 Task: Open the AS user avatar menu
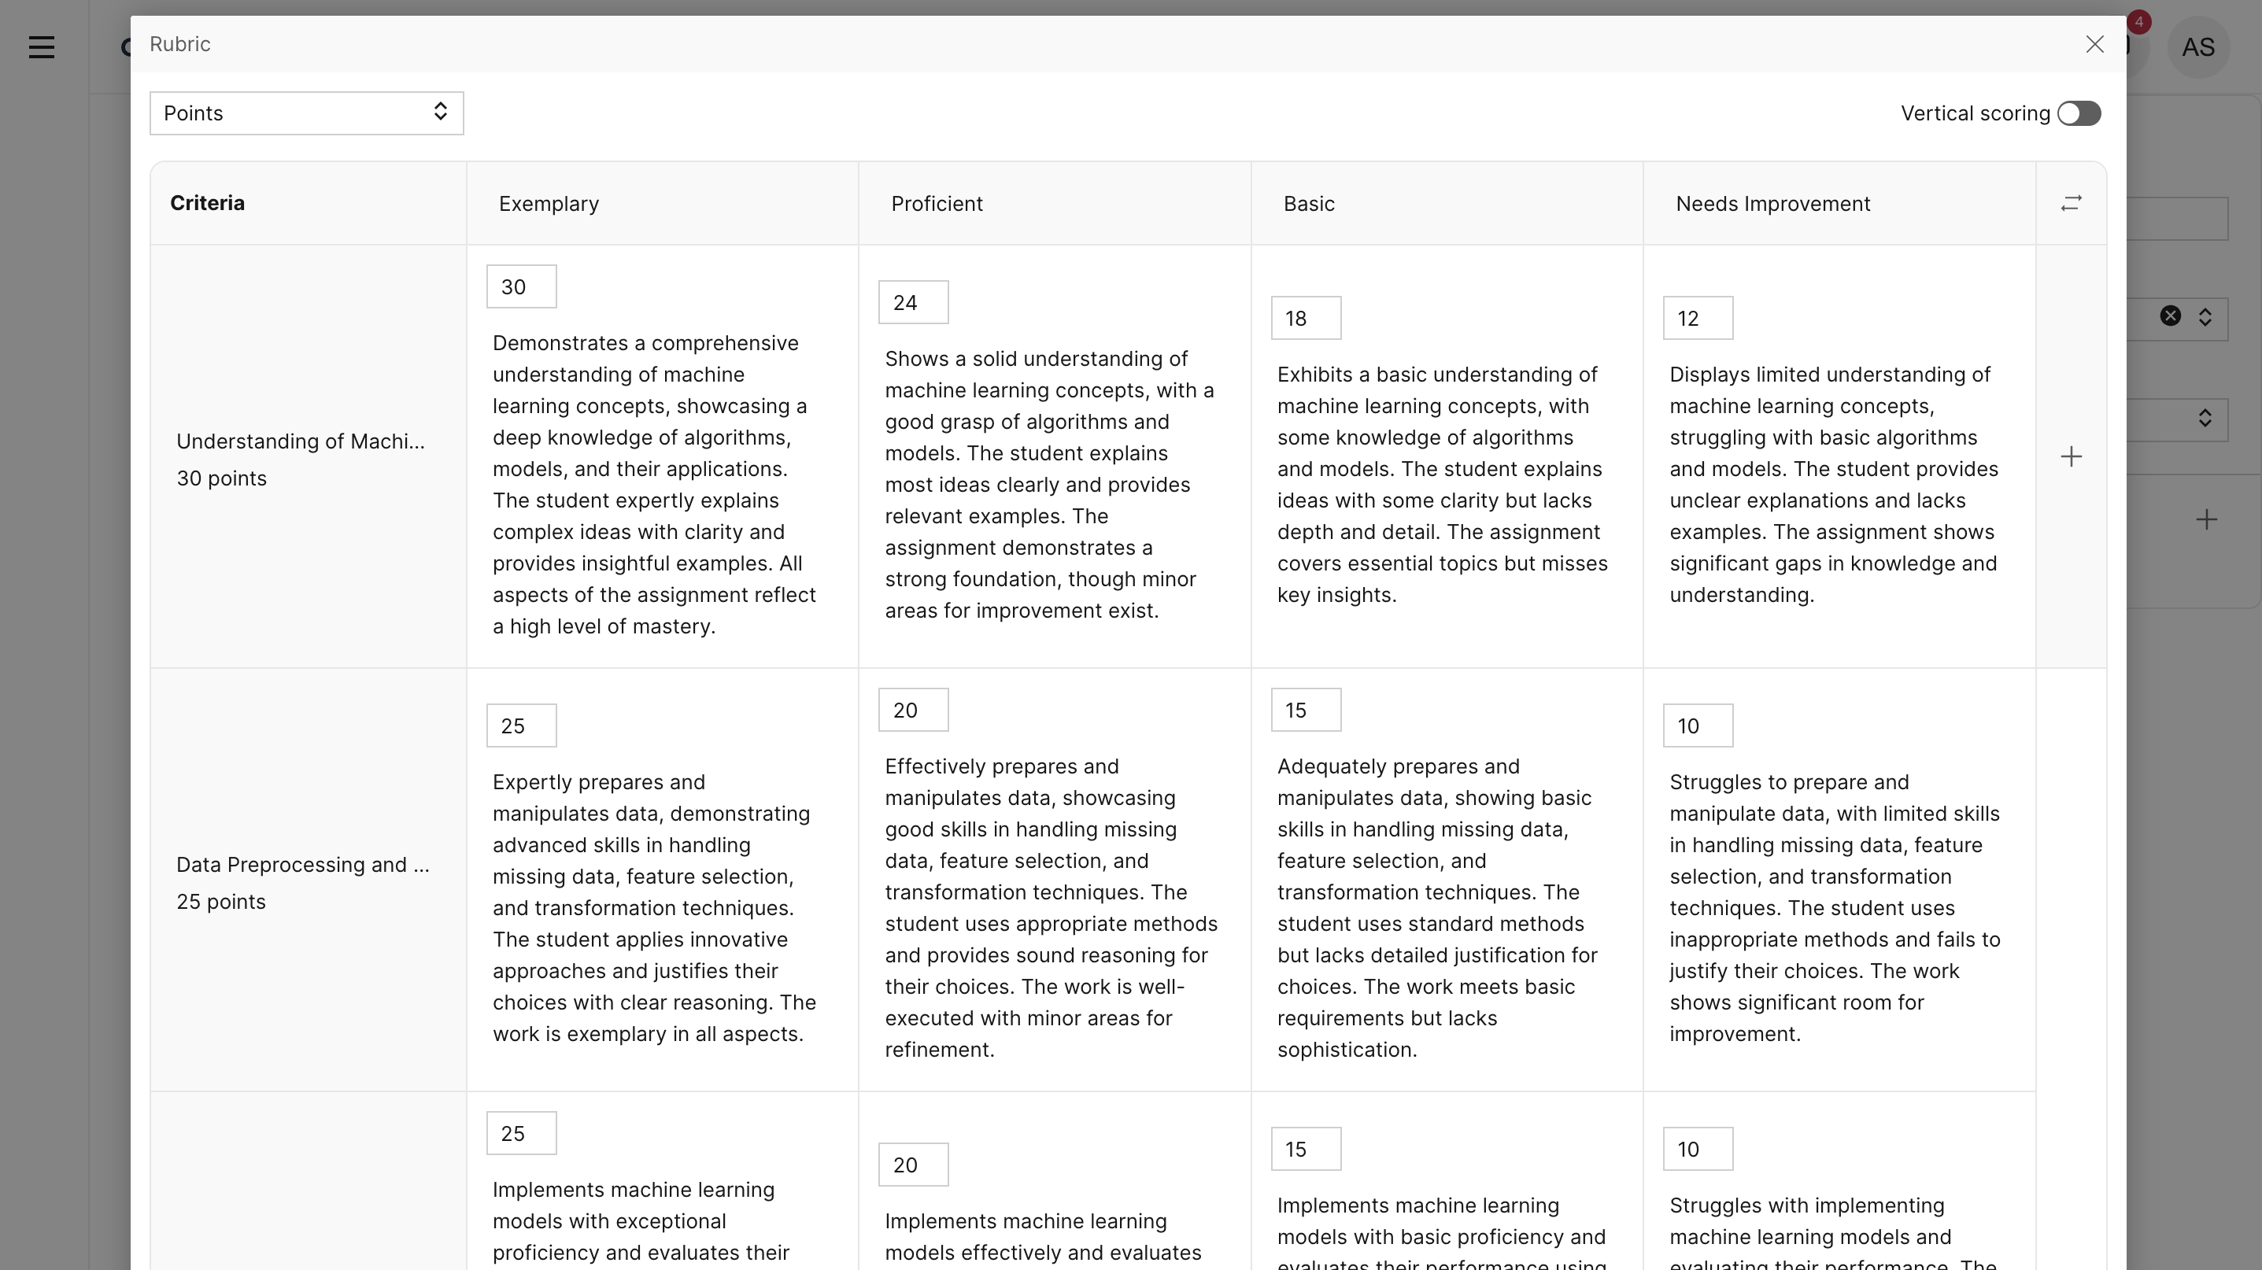[2197, 47]
